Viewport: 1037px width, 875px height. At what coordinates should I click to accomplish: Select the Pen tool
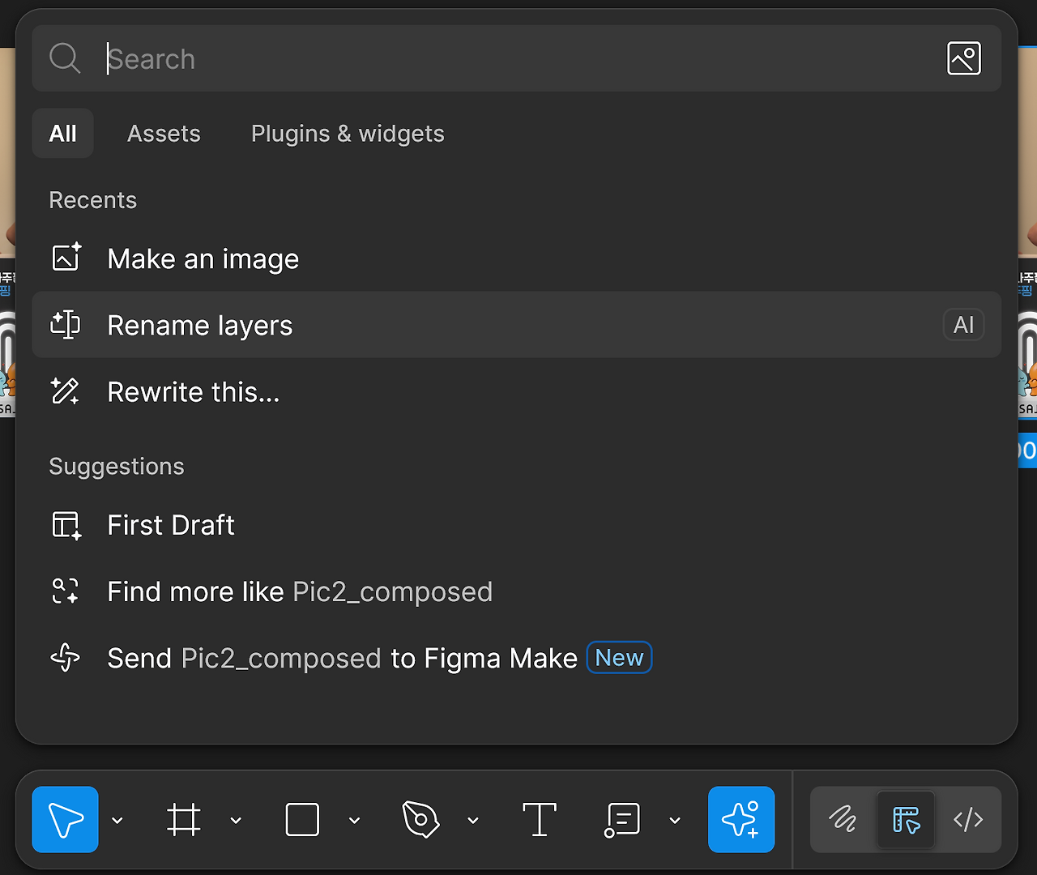420,820
